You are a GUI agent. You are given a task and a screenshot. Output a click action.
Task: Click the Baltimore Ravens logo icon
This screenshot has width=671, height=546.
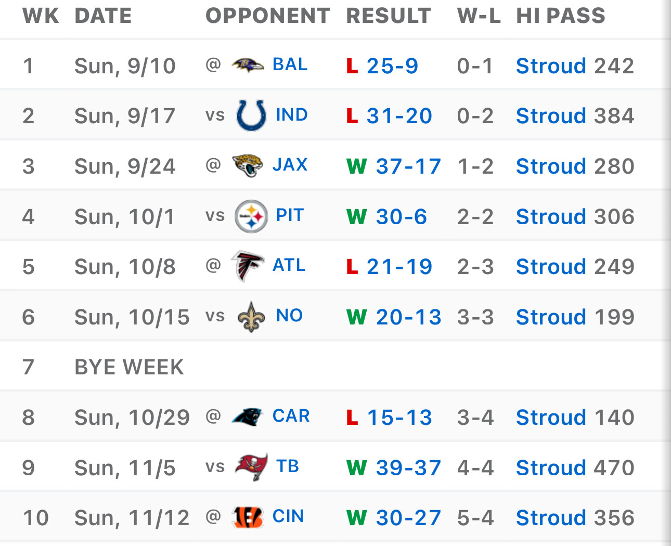248,65
